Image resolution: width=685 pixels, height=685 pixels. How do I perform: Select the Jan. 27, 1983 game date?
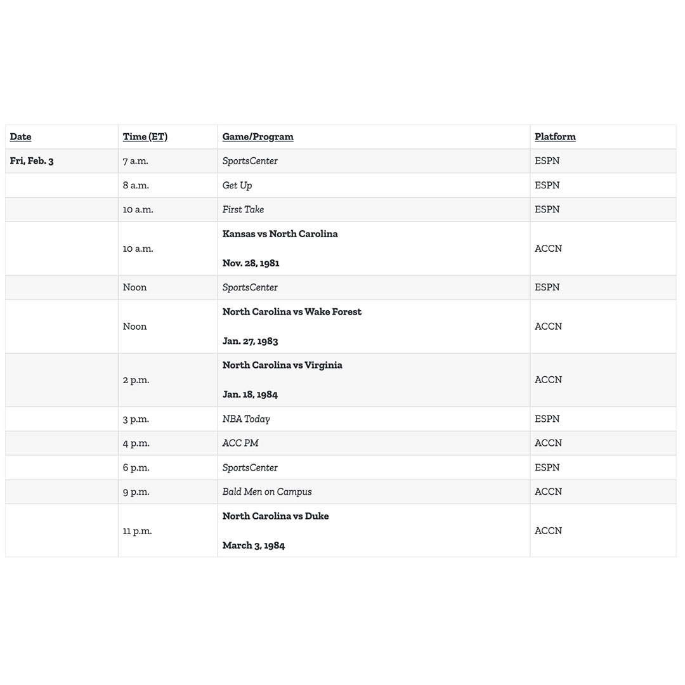pos(251,341)
